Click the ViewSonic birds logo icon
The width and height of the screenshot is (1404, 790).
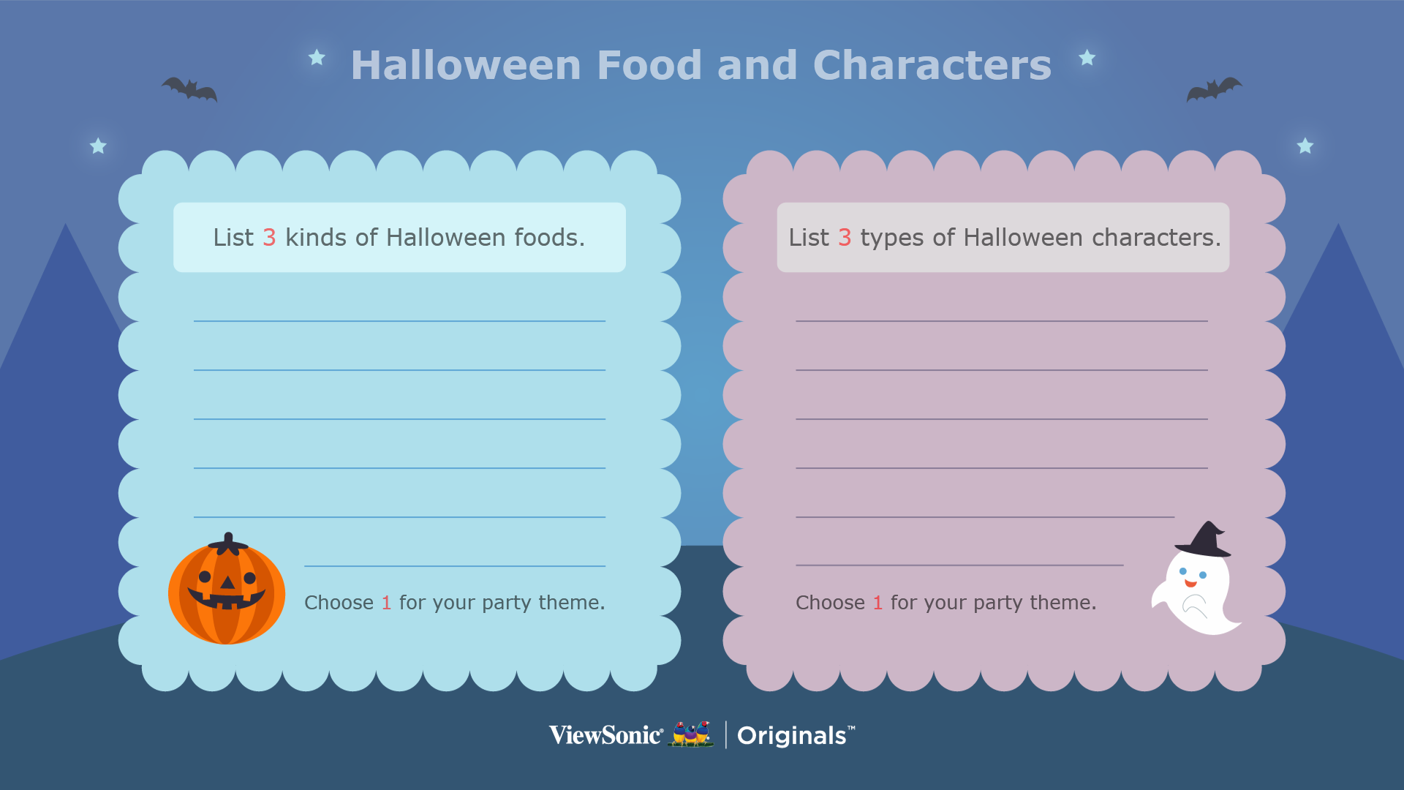coord(692,734)
